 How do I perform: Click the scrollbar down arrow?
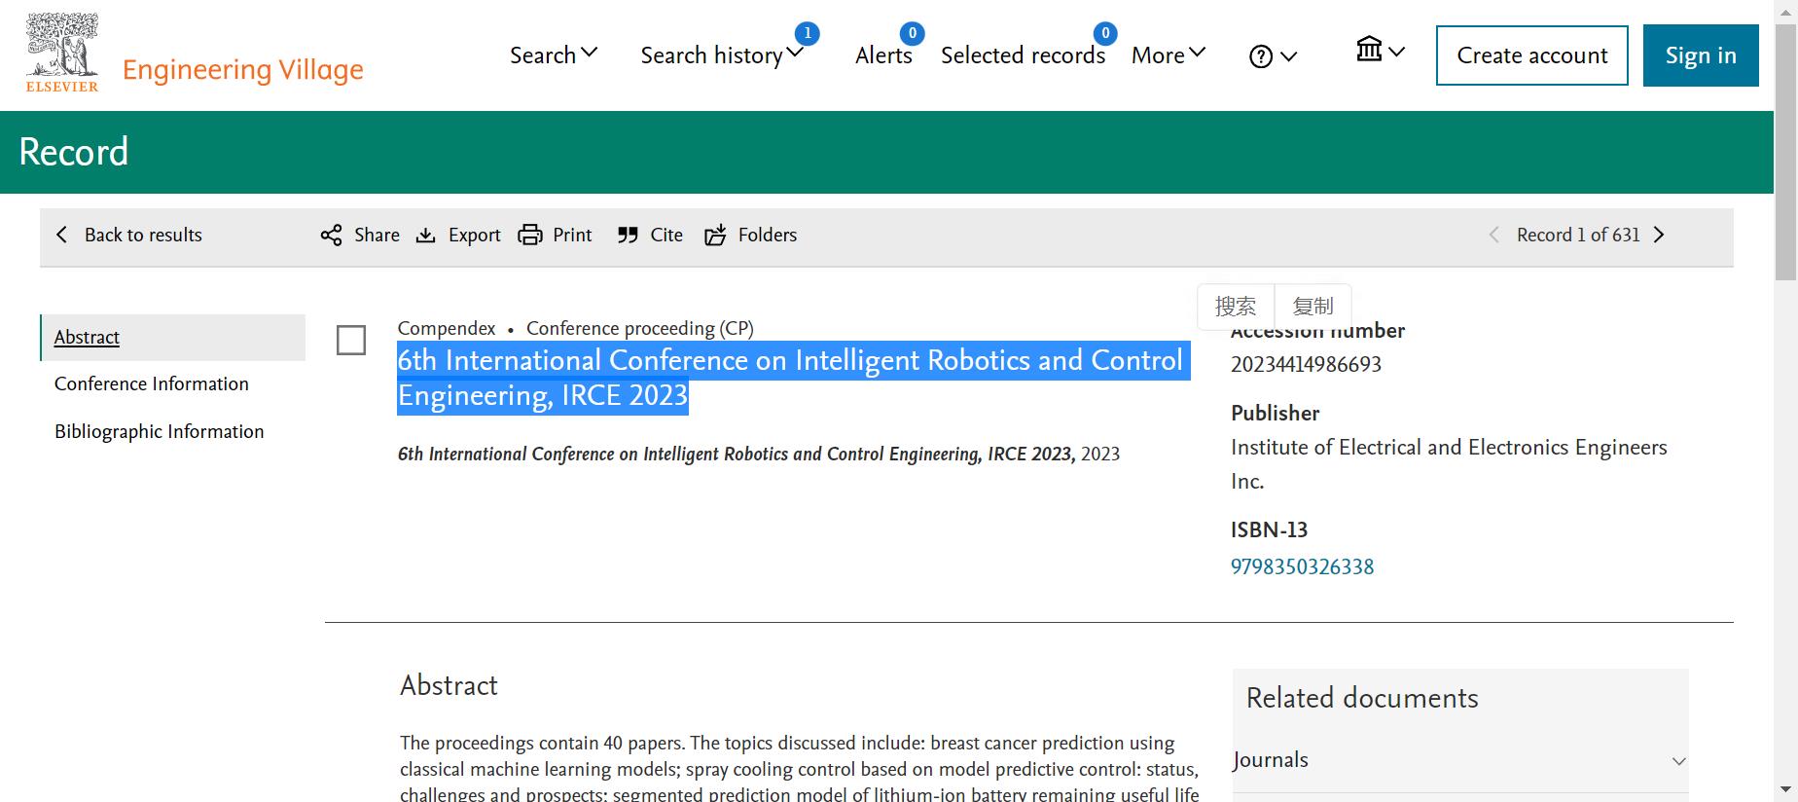coord(1786,789)
